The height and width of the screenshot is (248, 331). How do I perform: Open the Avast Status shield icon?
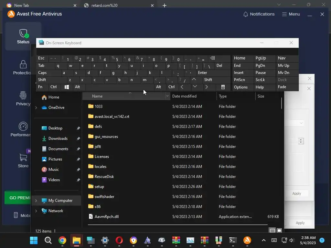[23, 33]
